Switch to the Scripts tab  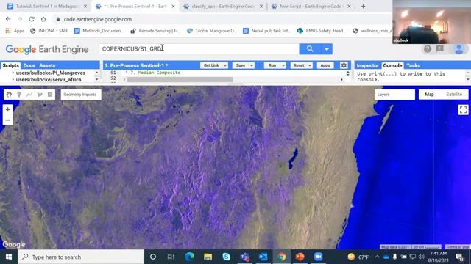pos(10,65)
